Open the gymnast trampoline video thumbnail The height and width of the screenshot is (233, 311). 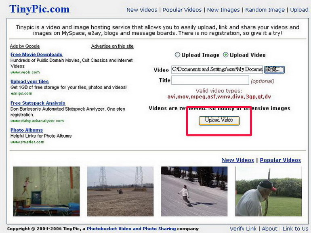[x=46, y=191]
